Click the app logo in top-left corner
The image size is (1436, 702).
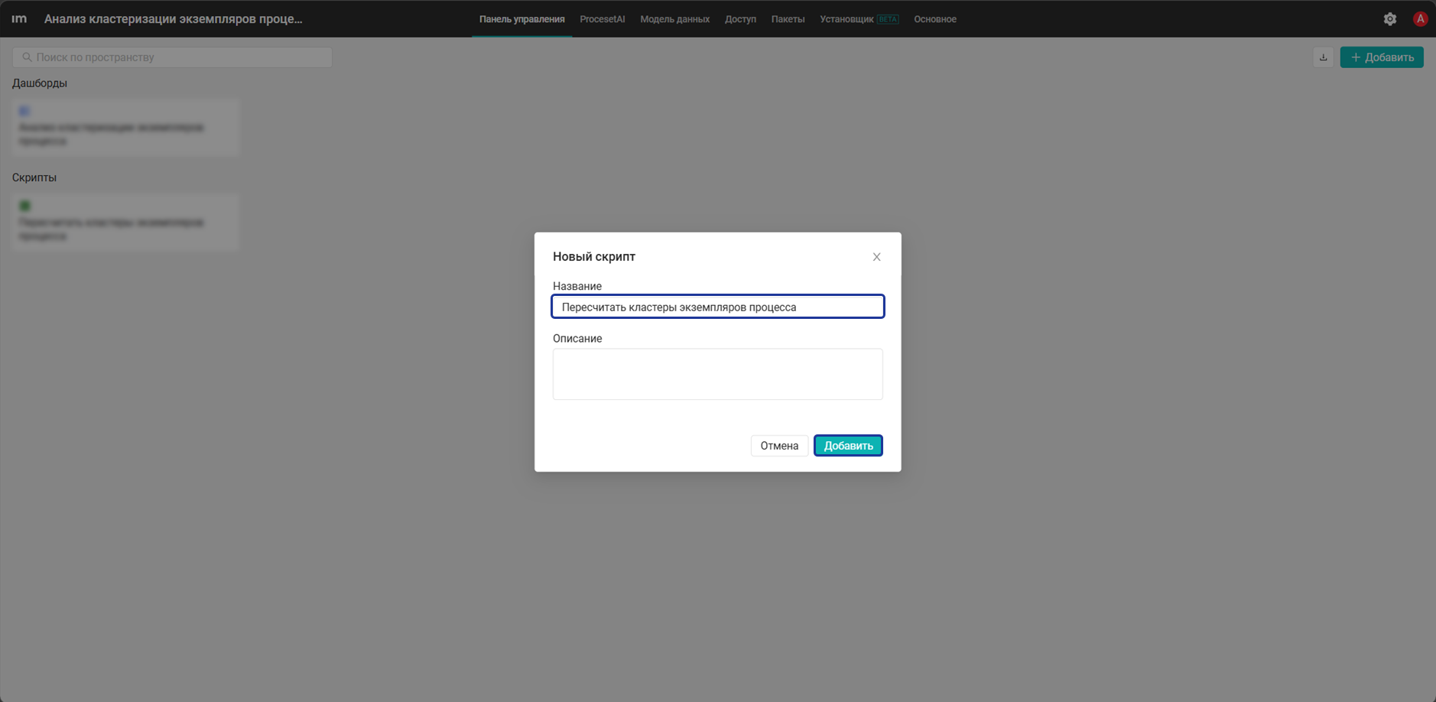(19, 18)
